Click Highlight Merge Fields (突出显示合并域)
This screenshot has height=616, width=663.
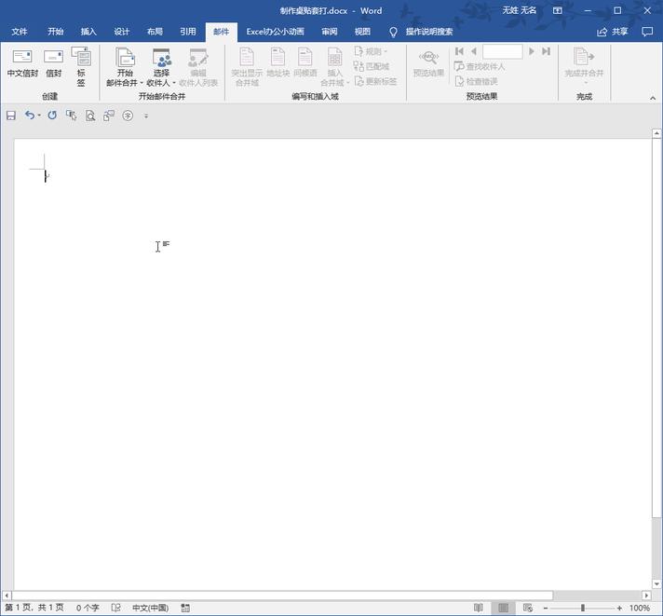[x=247, y=67]
